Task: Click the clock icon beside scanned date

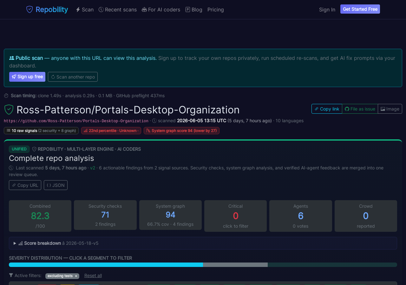Action: pyautogui.click(x=154, y=121)
